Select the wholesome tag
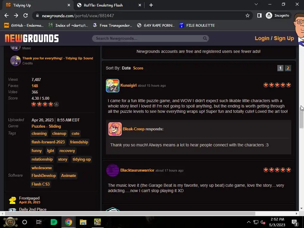Viewport: 304px width, 228px height. pos(42,168)
